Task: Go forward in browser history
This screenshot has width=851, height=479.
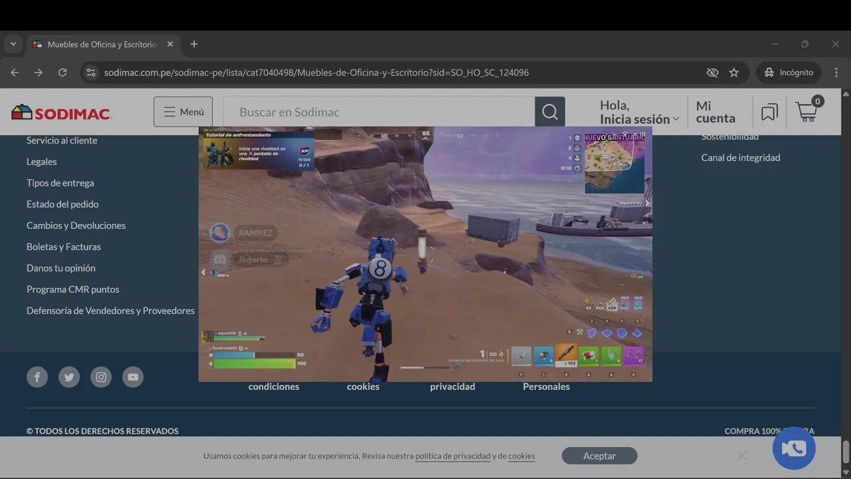Action: tap(39, 73)
